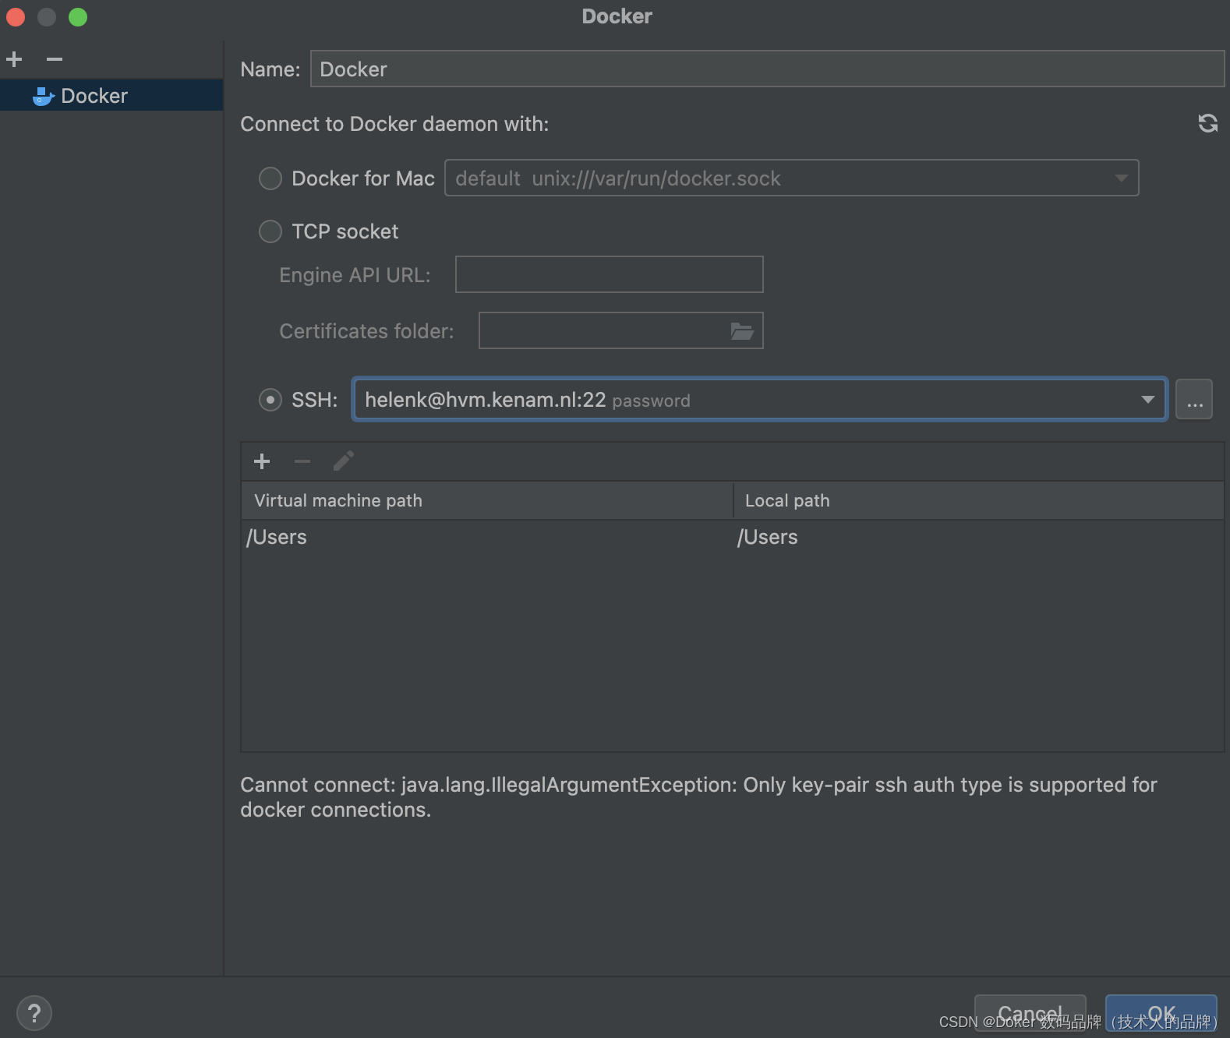Edit the selected path mapping
This screenshot has height=1038, width=1230.
click(344, 461)
